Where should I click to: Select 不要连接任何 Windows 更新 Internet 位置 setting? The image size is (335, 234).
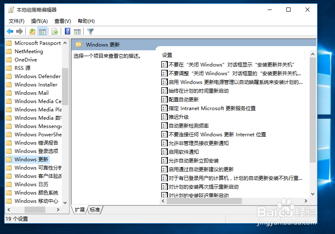click(x=217, y=134)
